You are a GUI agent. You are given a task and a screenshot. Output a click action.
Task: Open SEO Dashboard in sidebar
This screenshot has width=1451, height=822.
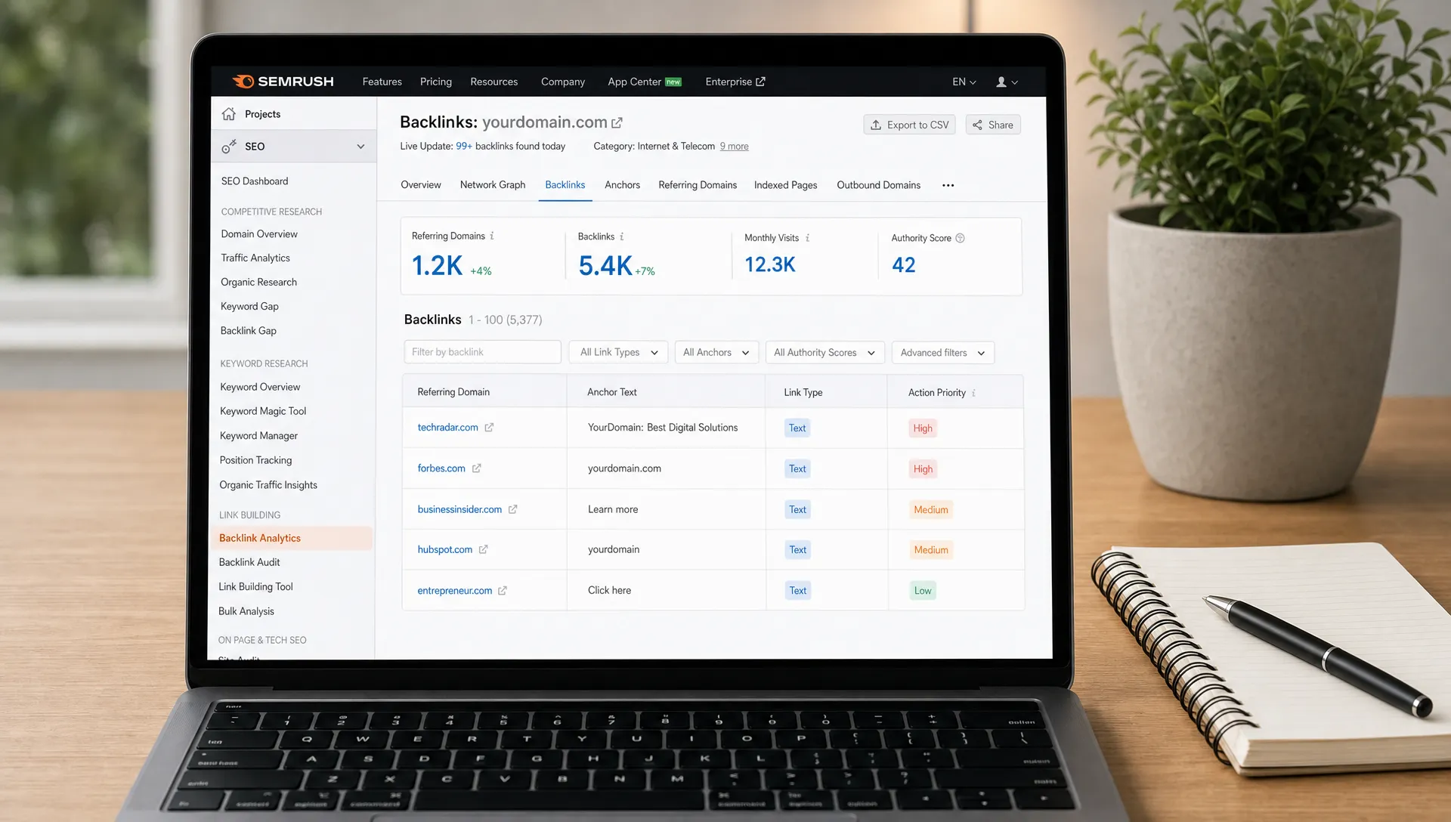[x=255, y=181]
